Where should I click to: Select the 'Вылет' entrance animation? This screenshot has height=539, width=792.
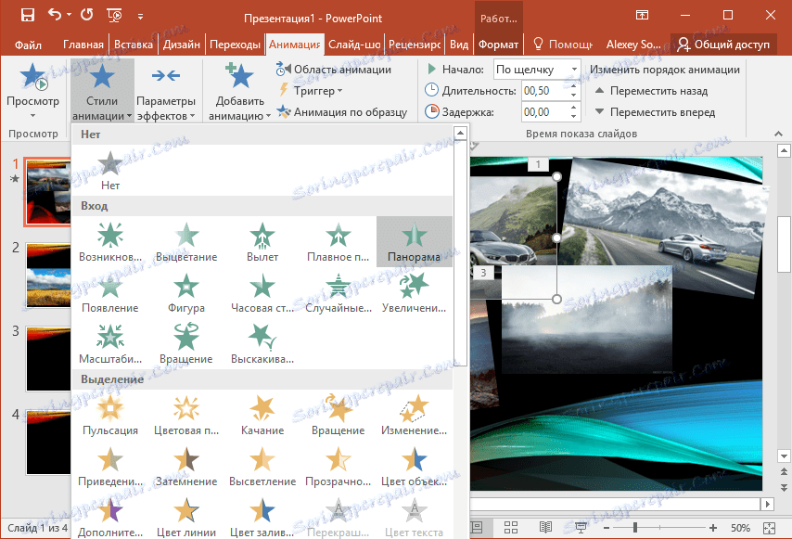(x=262, y=237)
